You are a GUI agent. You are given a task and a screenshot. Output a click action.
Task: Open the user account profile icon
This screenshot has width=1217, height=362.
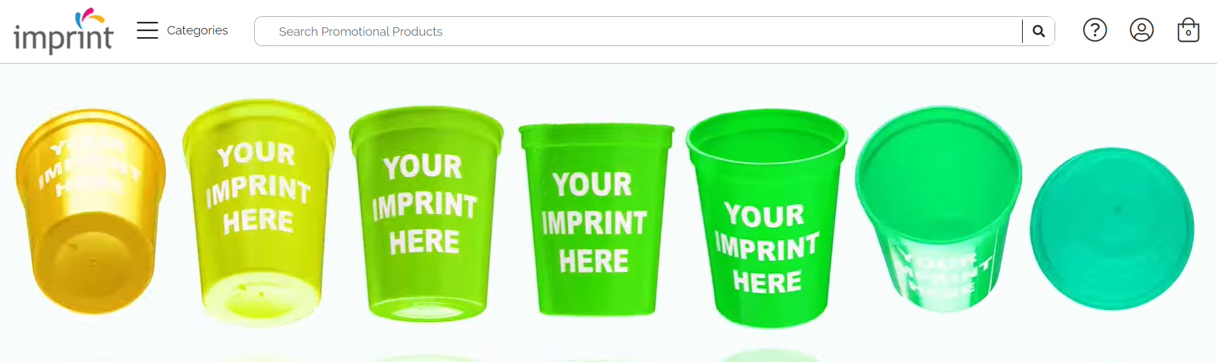[x=1142, y=30]
